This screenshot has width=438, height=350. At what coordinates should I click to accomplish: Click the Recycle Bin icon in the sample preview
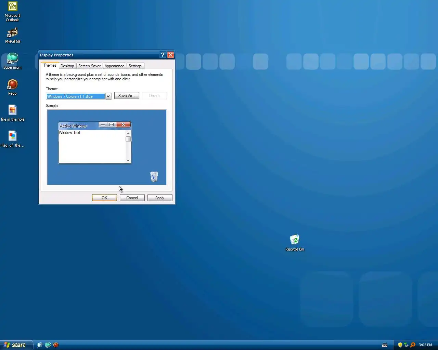pyautogui.click(x=154, y=176)
